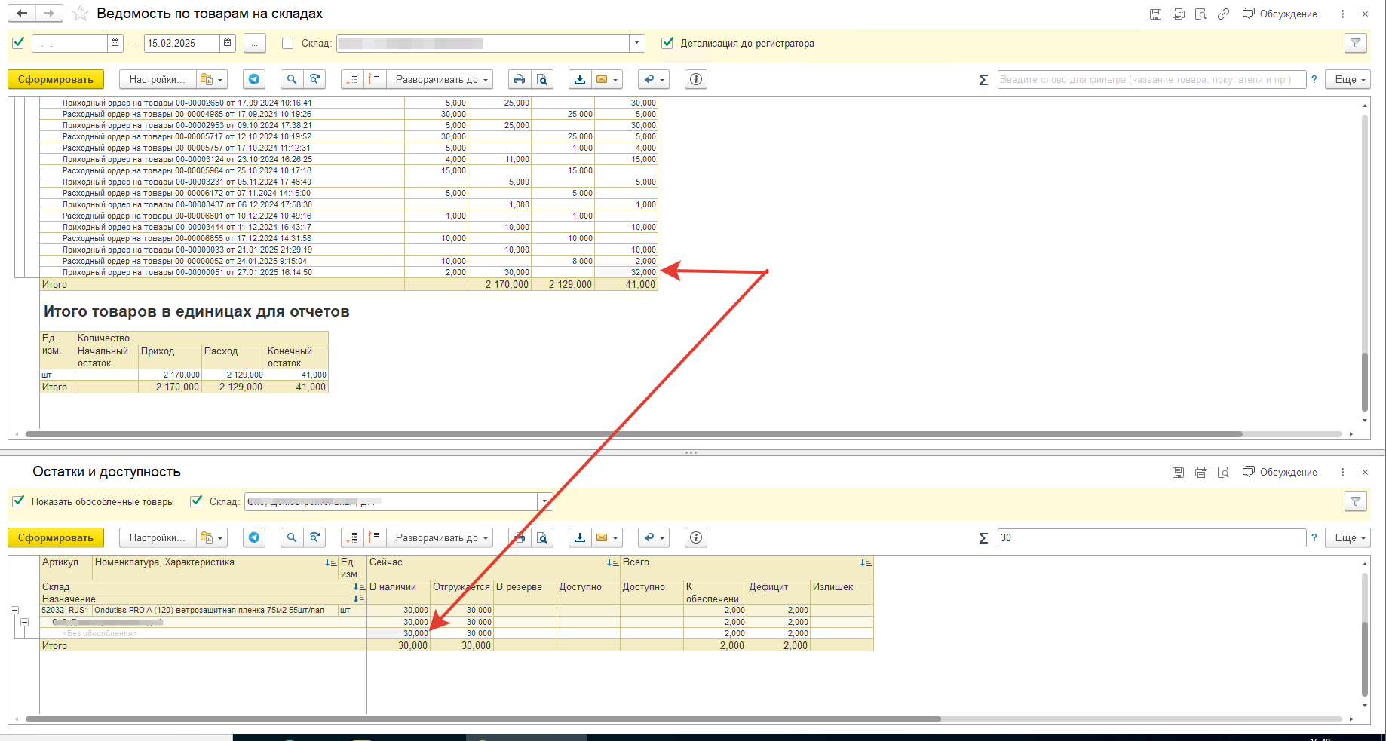Click the printer icon in top report toolbar
The height and width of the screenshot is (741, 1386).
click(x=519, y=79)
